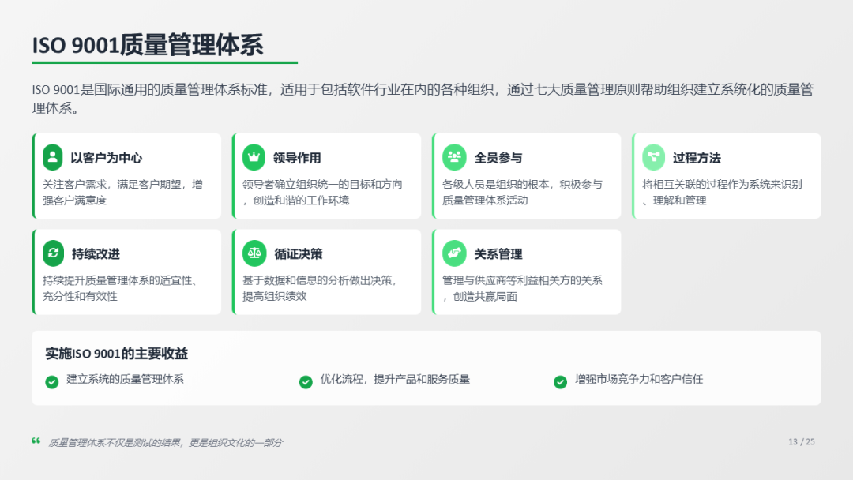Select the group icon for 全员参与
853x480 pixels.
pos(454,157)
